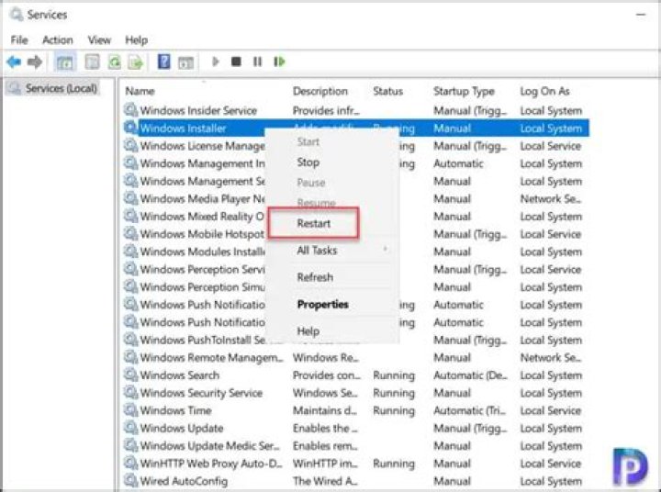The width and height of the screenshot is (661, 492).
Task: Select the Windows Insider Service row
Action: [354, 110]
